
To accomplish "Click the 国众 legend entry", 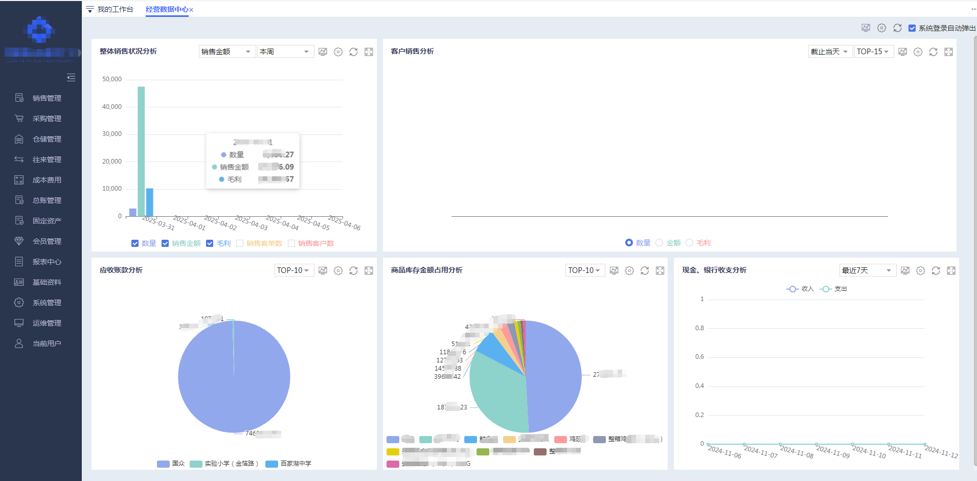I will (x=171, y=464).
